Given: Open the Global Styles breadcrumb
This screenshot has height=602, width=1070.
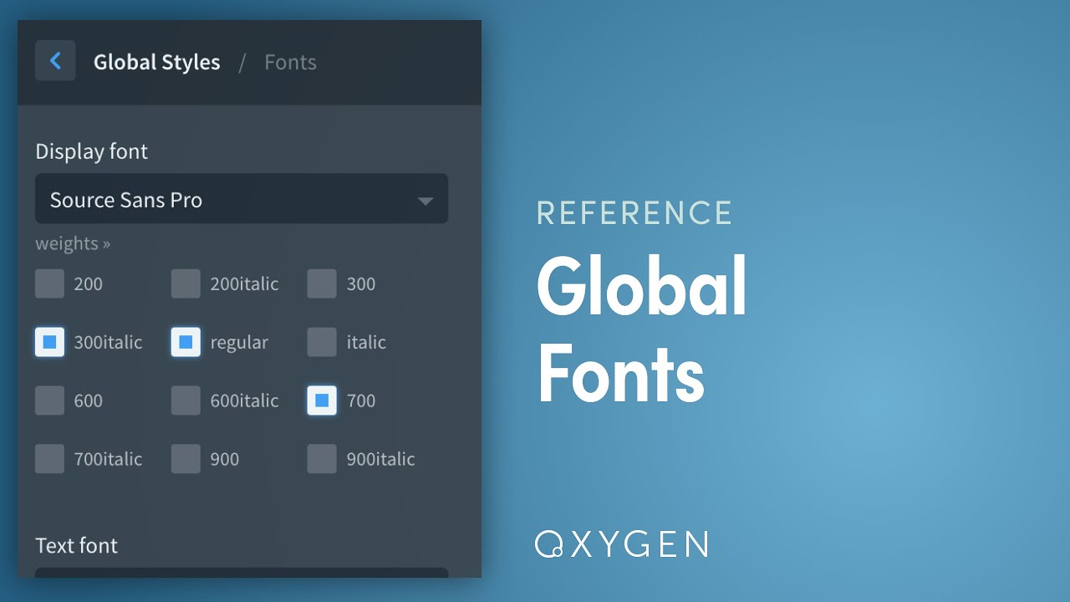Looking at the screenshot, I should click(x=156, y=62).
